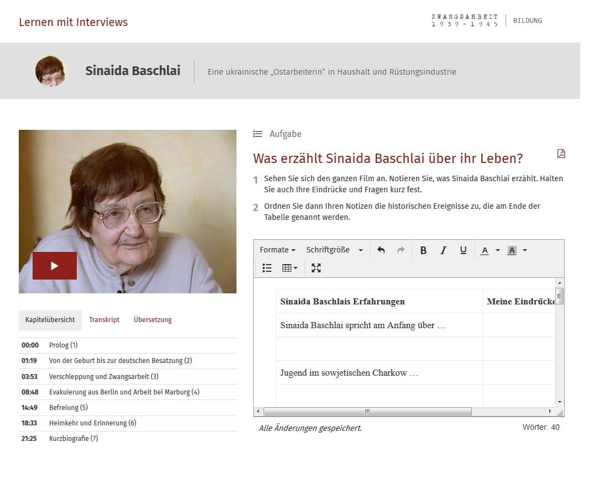The height and width of the screenshot is (500, 594).
Task: Apply the text color button
Action: (x=485, y=250)
